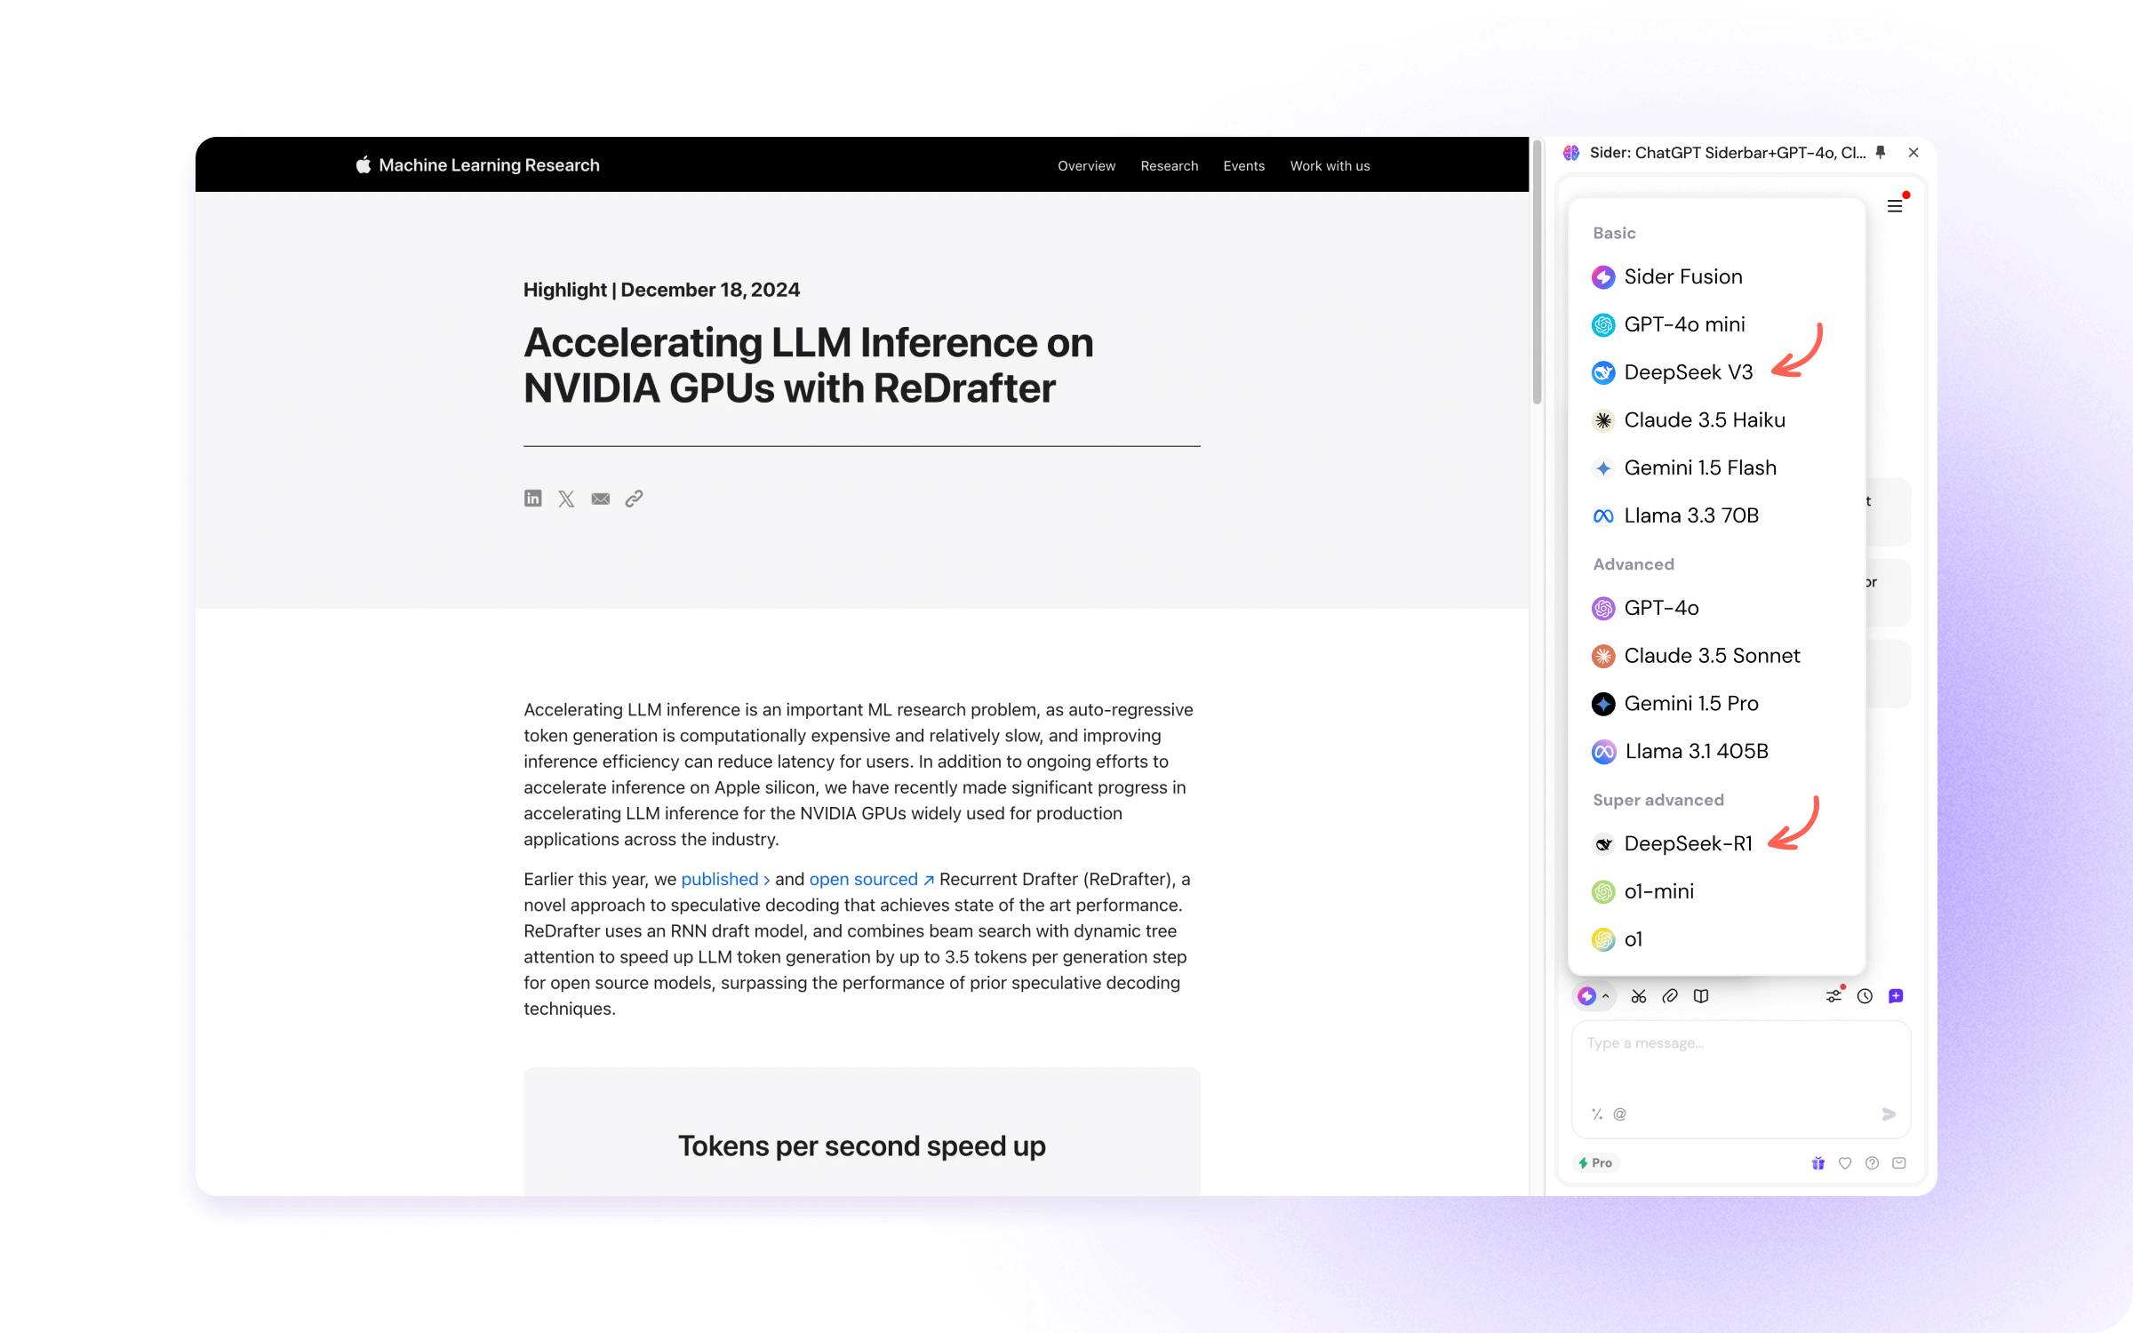Screen dimensions: 2133x1333
Task: Open chat history clock icon
Action: coord(1865,996)
